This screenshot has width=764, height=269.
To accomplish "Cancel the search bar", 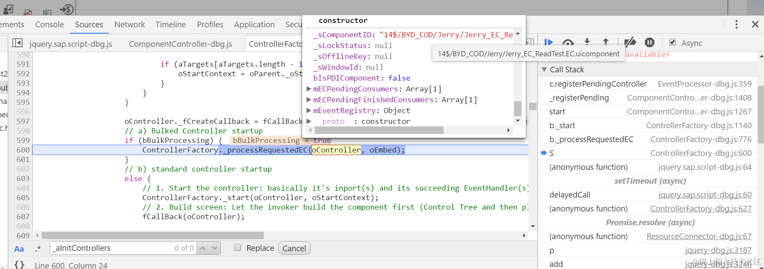I will point(294,248).
